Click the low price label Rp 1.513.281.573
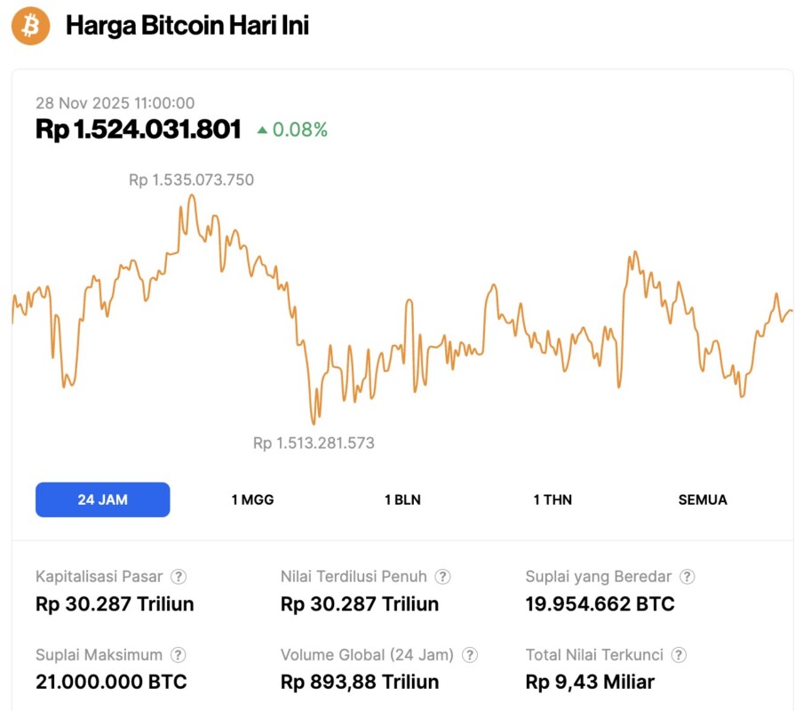 point(314,443)
